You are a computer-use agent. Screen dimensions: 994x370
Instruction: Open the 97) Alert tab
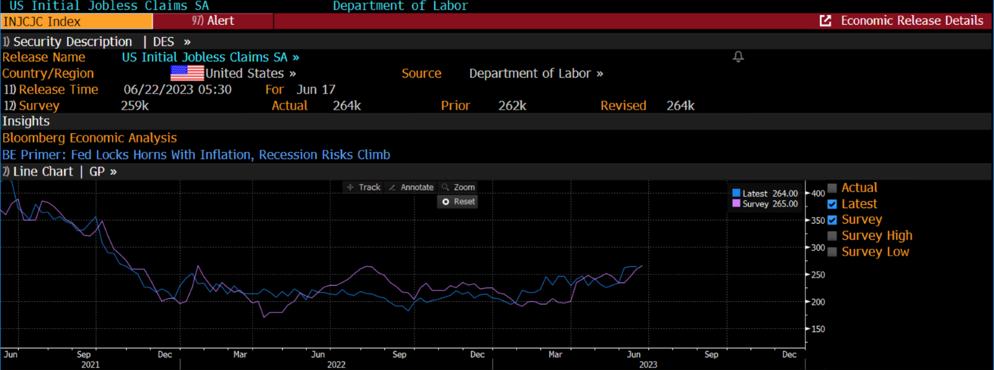(213, 21)
